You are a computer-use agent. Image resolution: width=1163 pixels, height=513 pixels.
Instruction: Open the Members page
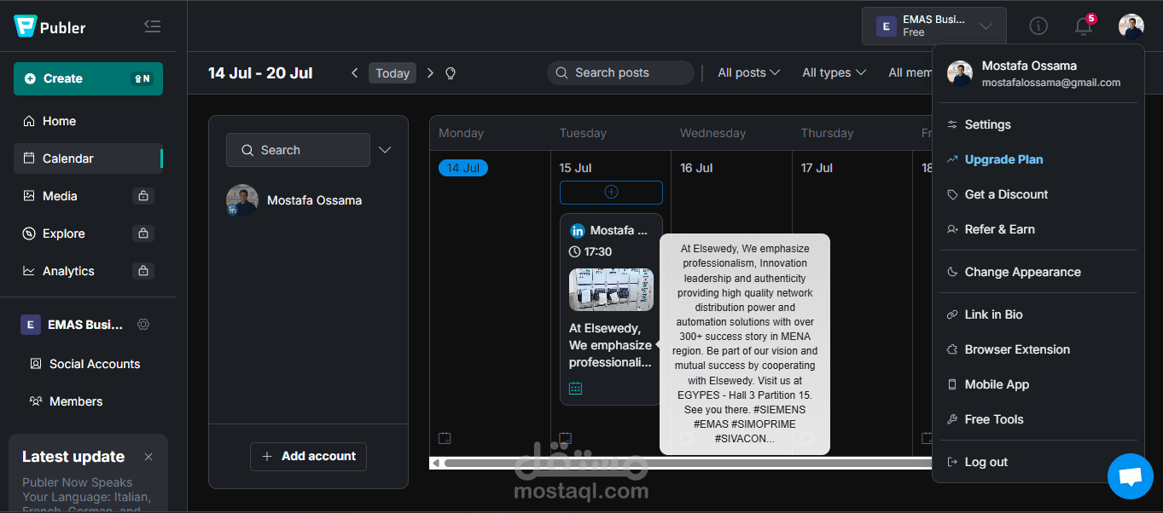[66, 401]
